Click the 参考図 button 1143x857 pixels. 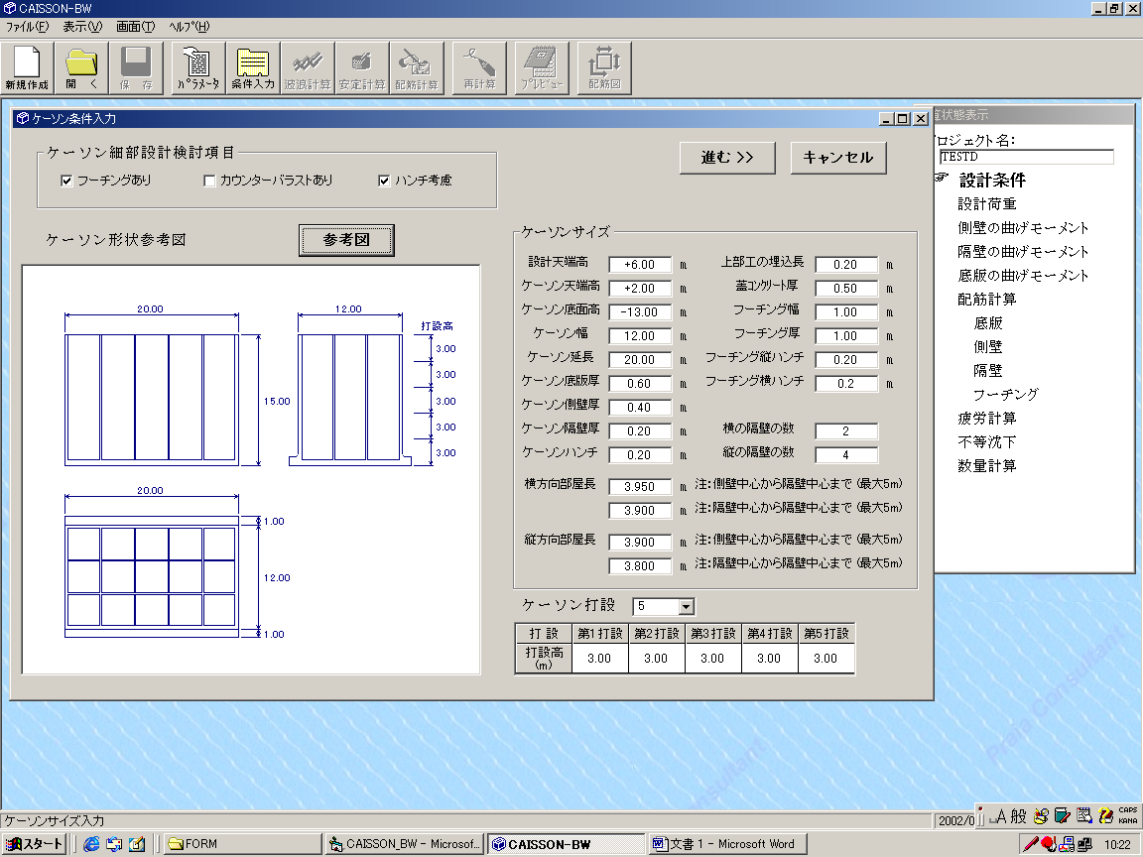[346, 240]
